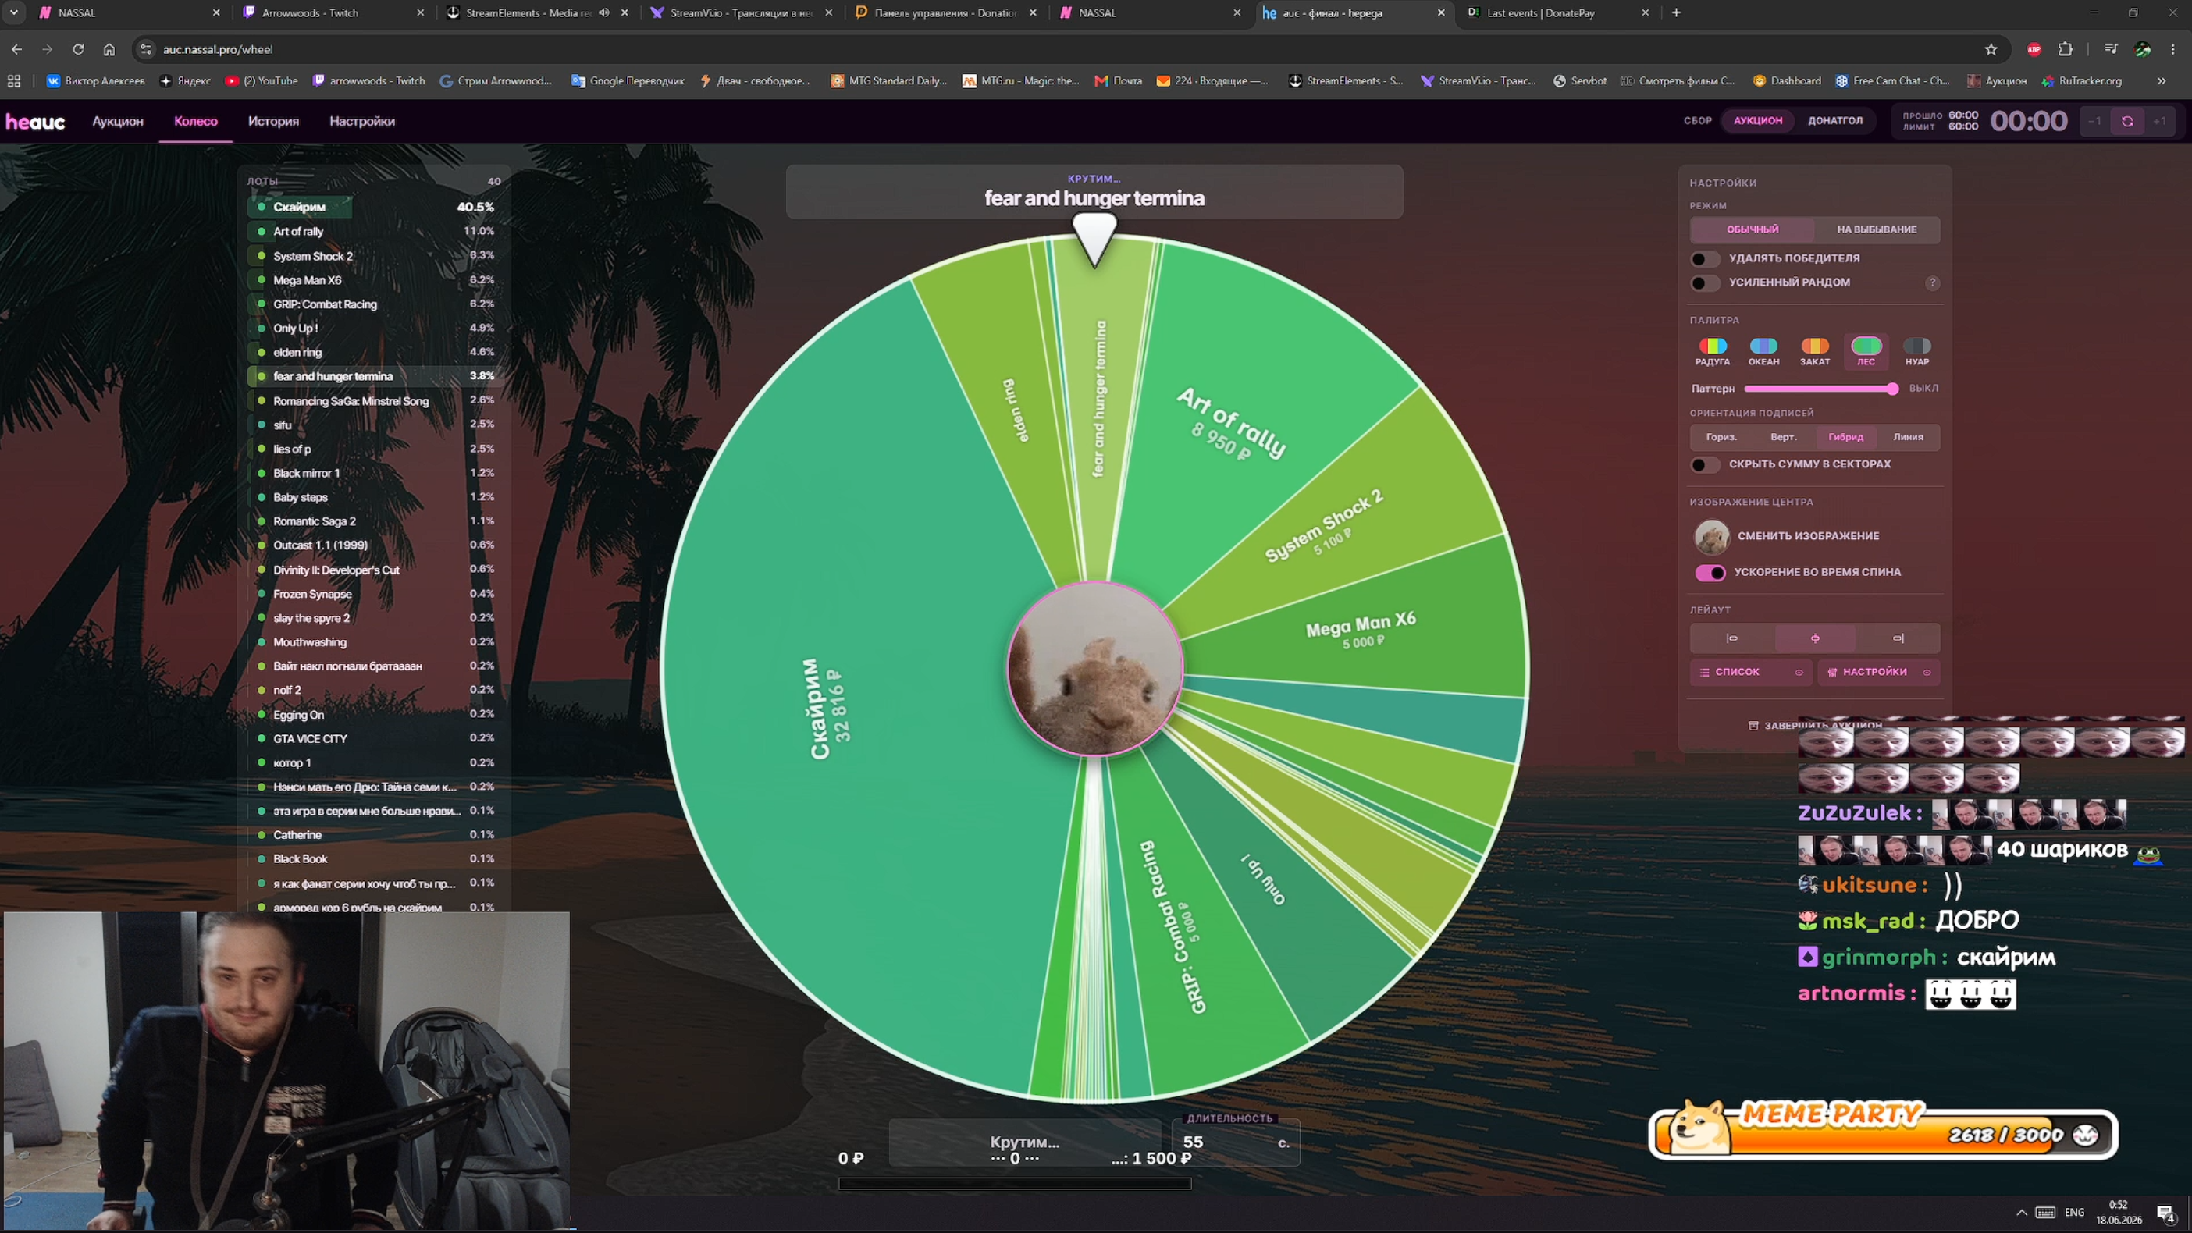Click the heauc logo
The image size is (2192, 1233).
35,122
